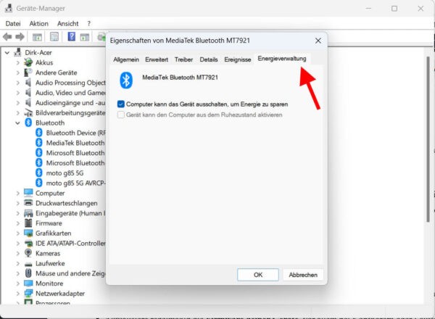Select 'Audio, Video und Game' tree row
The height and width of the screenshot is (319, 435).
(x=70, y=93)
